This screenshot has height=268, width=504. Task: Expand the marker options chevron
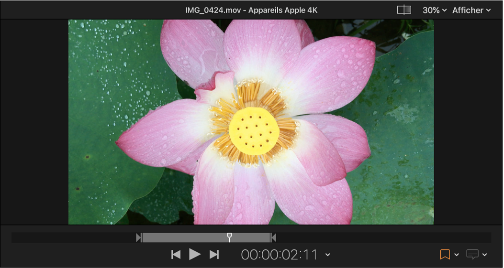pos(457,255)
